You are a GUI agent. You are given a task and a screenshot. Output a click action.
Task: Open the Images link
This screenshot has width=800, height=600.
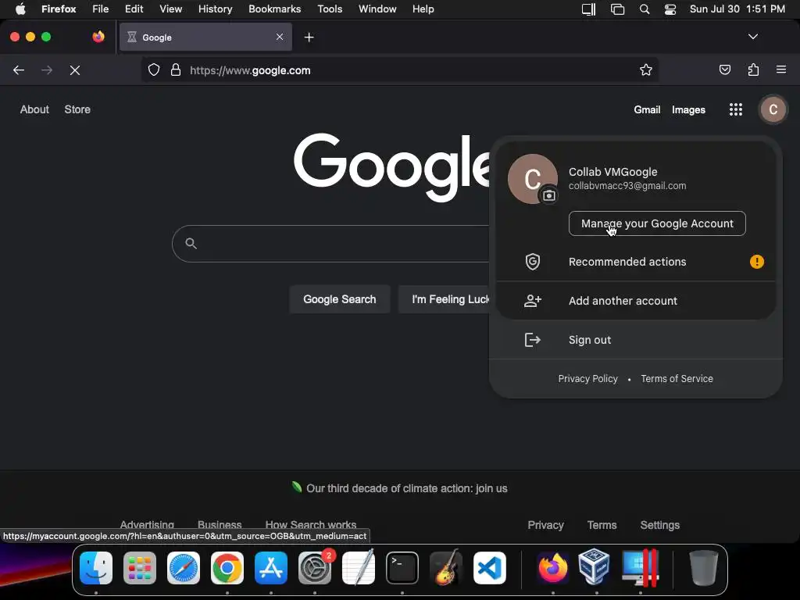coord(688,109)
